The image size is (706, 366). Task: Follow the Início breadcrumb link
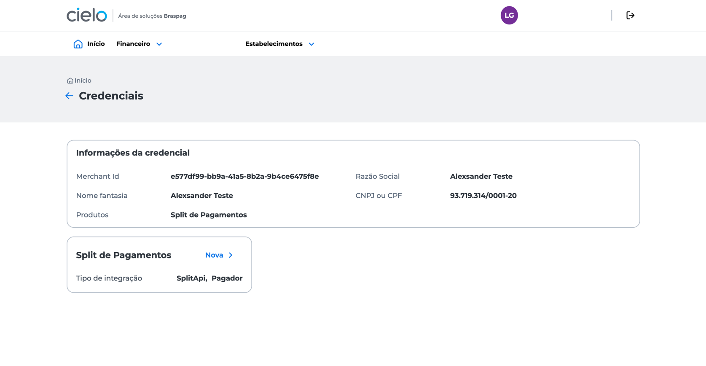point(83,81)
